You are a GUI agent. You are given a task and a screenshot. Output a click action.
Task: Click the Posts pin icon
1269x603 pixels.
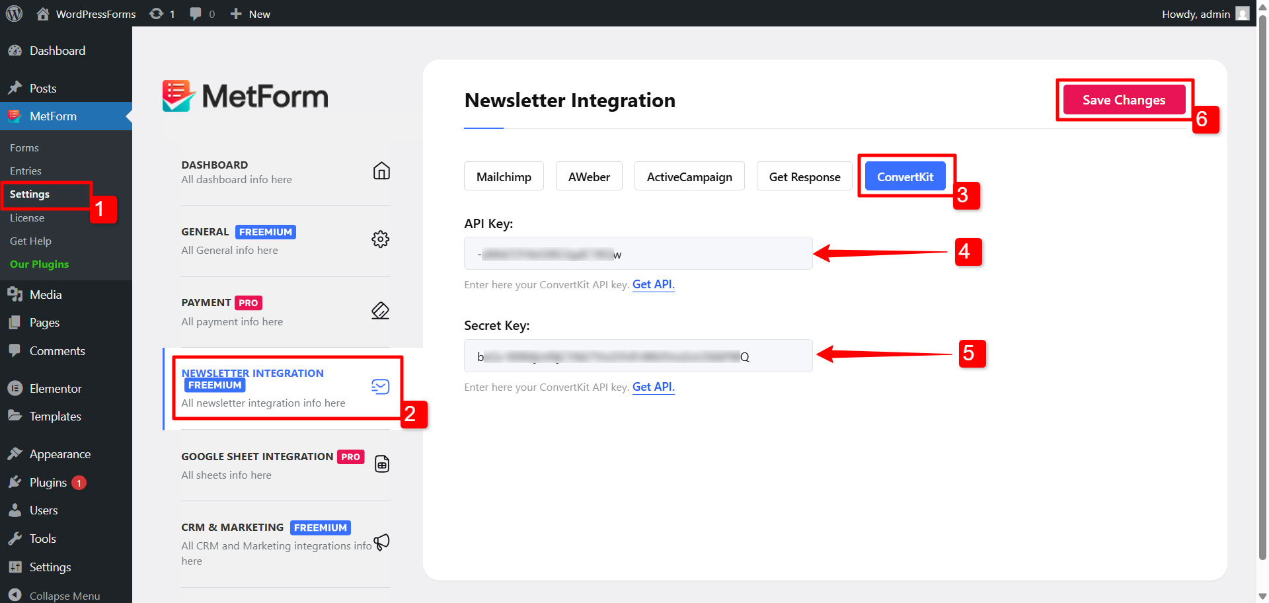click(x=15, y=88)
